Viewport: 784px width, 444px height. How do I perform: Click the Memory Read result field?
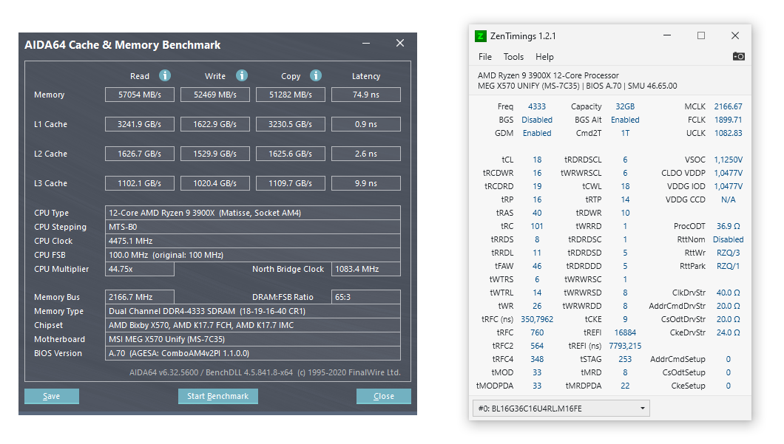pos(140,95)
